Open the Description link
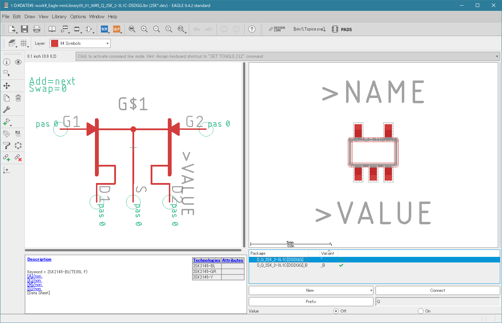Screen dimensions: 502x323 pyautogui.click(x=39, y=259)
